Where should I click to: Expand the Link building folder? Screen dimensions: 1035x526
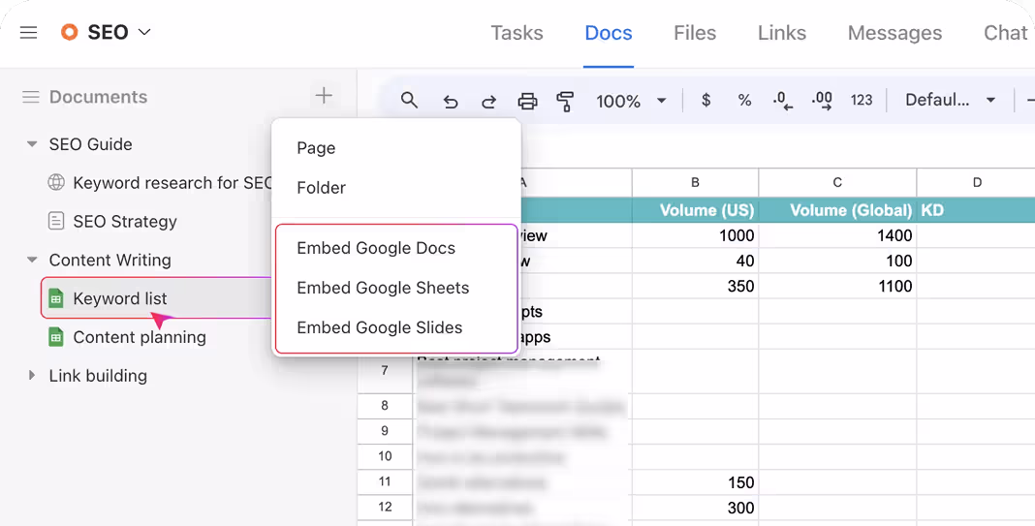[x=32, y=376]
